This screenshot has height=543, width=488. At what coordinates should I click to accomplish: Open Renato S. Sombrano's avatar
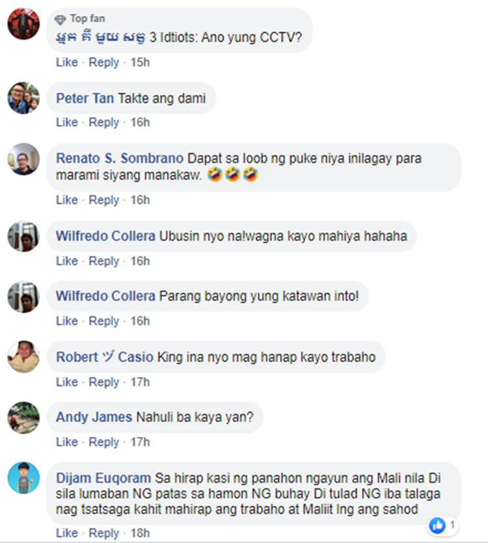(x=23, y=159)
